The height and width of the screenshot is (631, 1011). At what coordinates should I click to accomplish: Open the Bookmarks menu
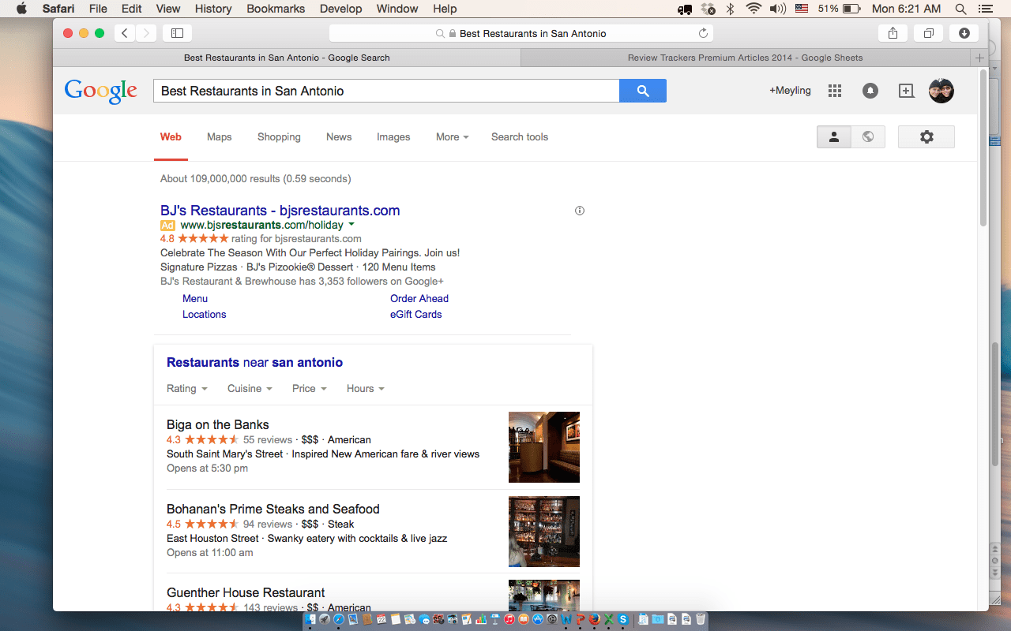point(276,9)
